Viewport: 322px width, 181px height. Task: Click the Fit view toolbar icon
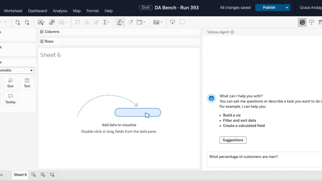pos(156,22)
